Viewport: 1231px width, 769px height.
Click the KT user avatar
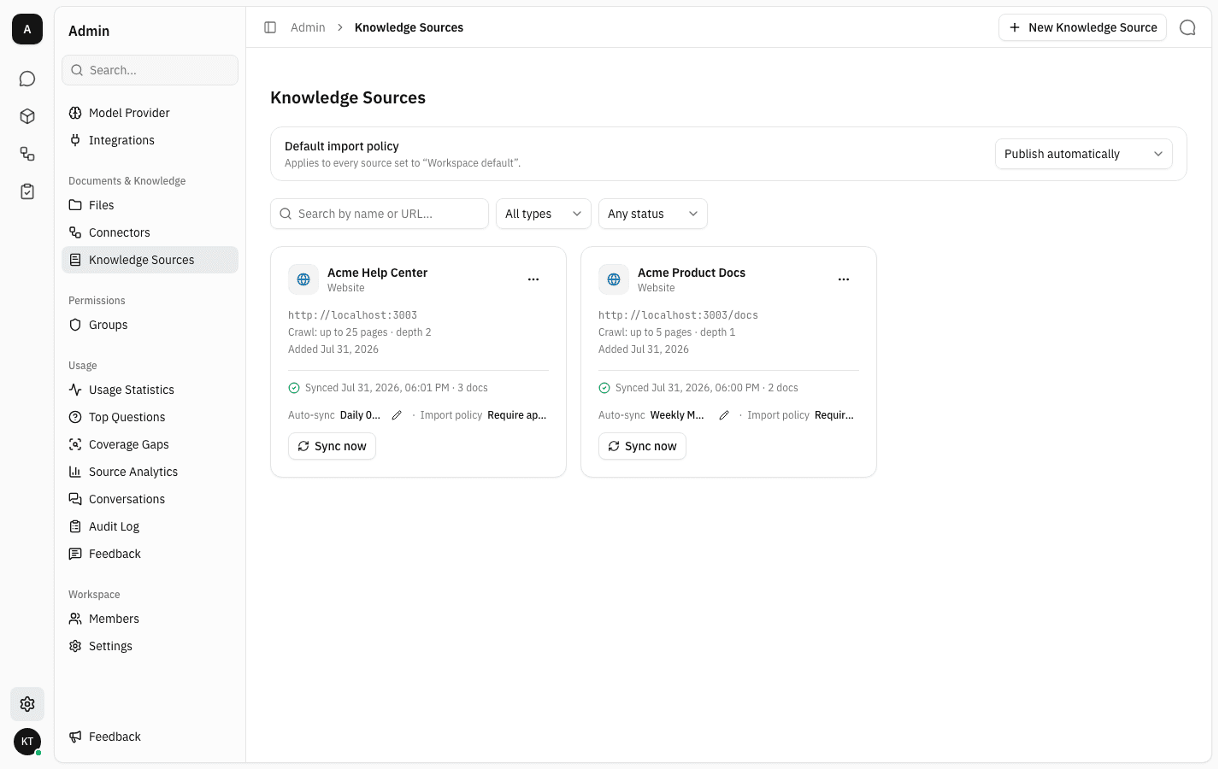pyautogui.click(x=27, y=742)
